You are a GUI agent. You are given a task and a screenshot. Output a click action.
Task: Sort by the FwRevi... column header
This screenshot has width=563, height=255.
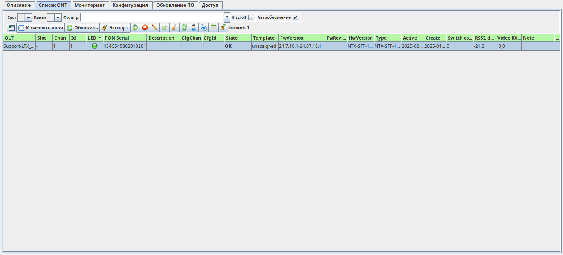[336, 38]
